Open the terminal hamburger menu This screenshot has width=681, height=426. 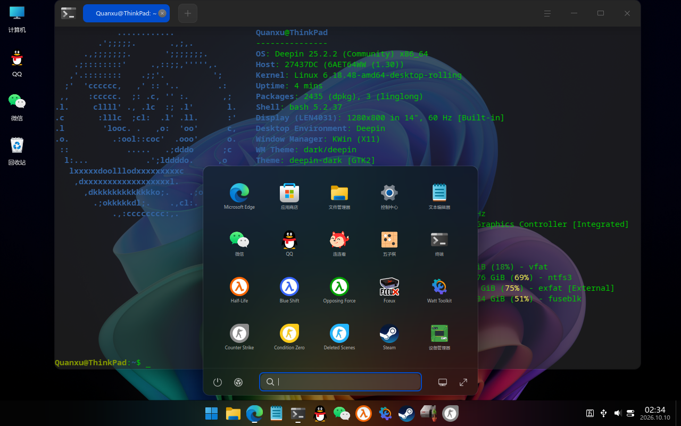coord(547,13)
